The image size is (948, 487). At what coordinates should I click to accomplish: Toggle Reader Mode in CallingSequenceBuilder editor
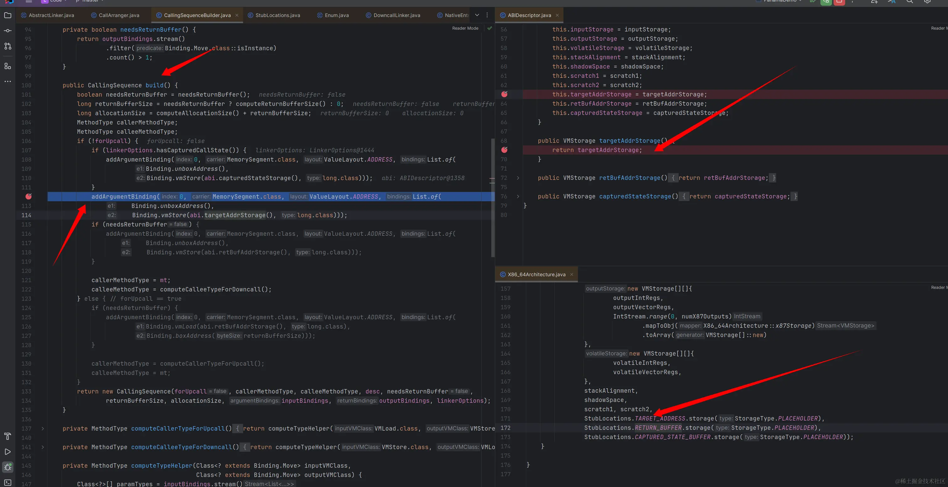465,28
